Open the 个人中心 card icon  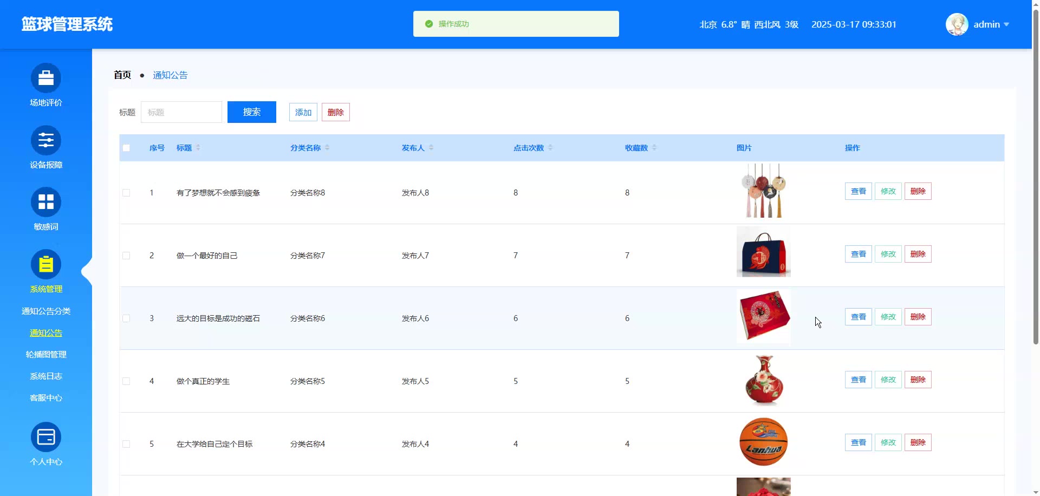pyautogui.click(x=46, y=437)
